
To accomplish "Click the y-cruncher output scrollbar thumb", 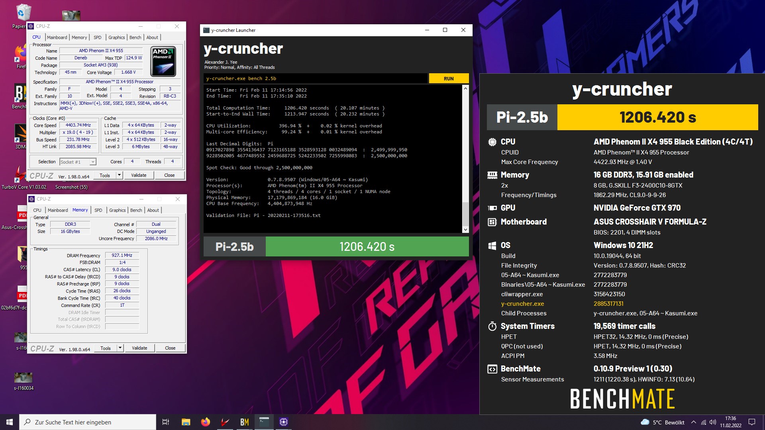I will click(x=465, y=214).
